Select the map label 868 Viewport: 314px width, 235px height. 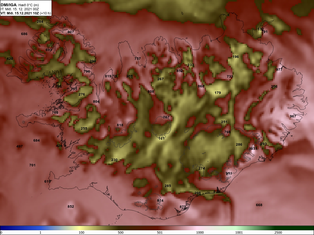pyautogui.click(x=201, y=86)
